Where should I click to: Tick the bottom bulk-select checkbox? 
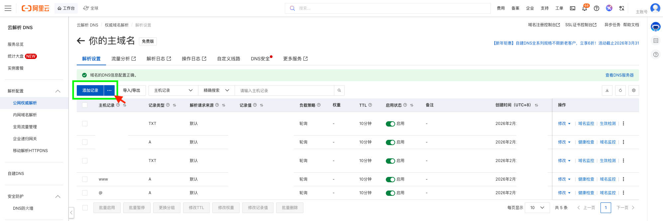[85, 208]
